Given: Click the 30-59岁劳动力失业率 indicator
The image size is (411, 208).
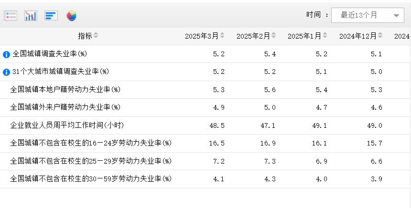Looking at the screenshot, I should tap(91, 179).
